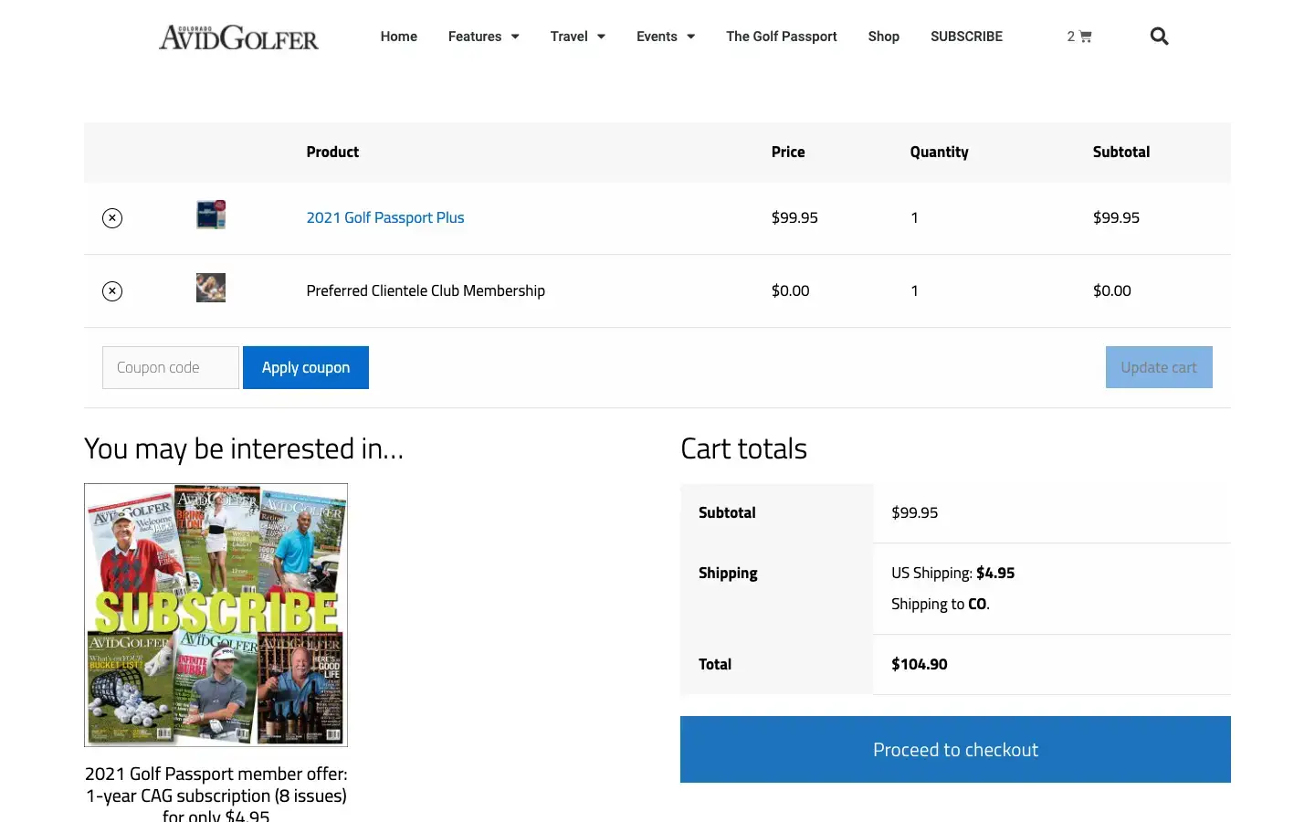Open the shopping cart icon in header

[x=1079, y=37]
